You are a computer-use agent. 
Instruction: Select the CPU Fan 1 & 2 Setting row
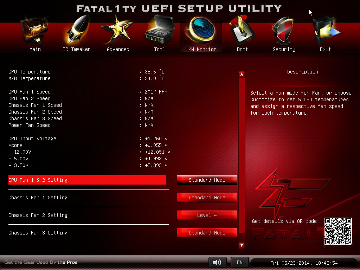tap(87, 180)
